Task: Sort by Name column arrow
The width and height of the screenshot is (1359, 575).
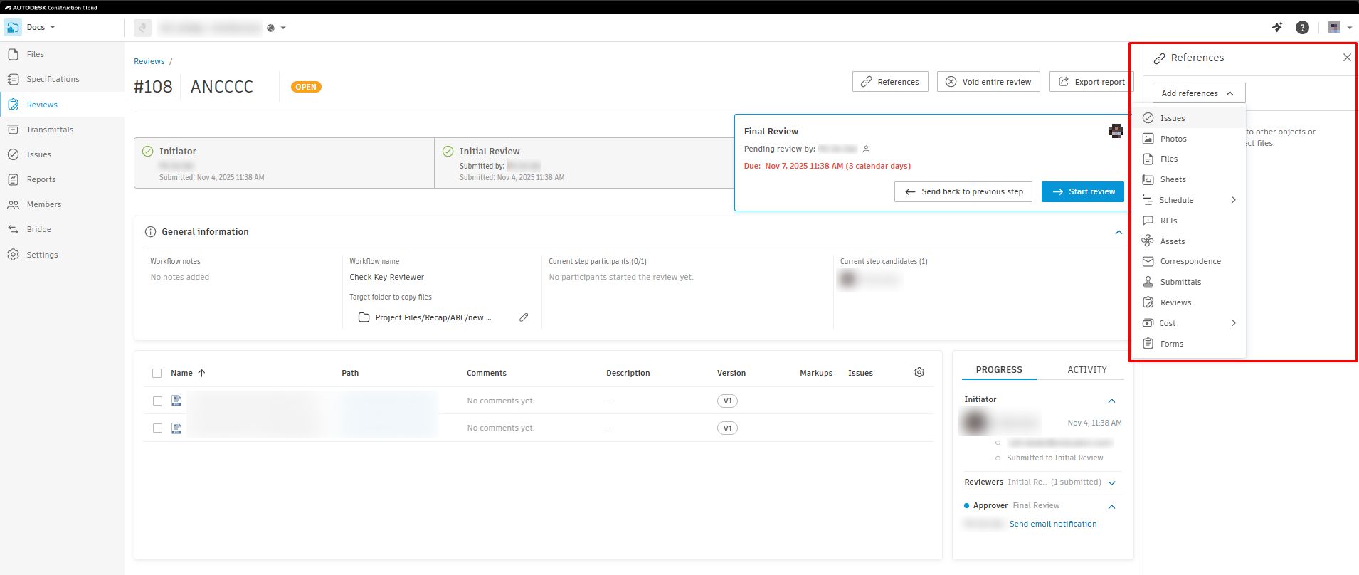Action: pyautogui.click(x=201, y=373)
